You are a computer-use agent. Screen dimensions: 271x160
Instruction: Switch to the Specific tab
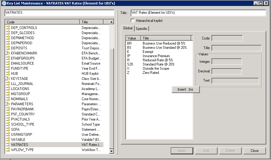click(x=141, y=29)
